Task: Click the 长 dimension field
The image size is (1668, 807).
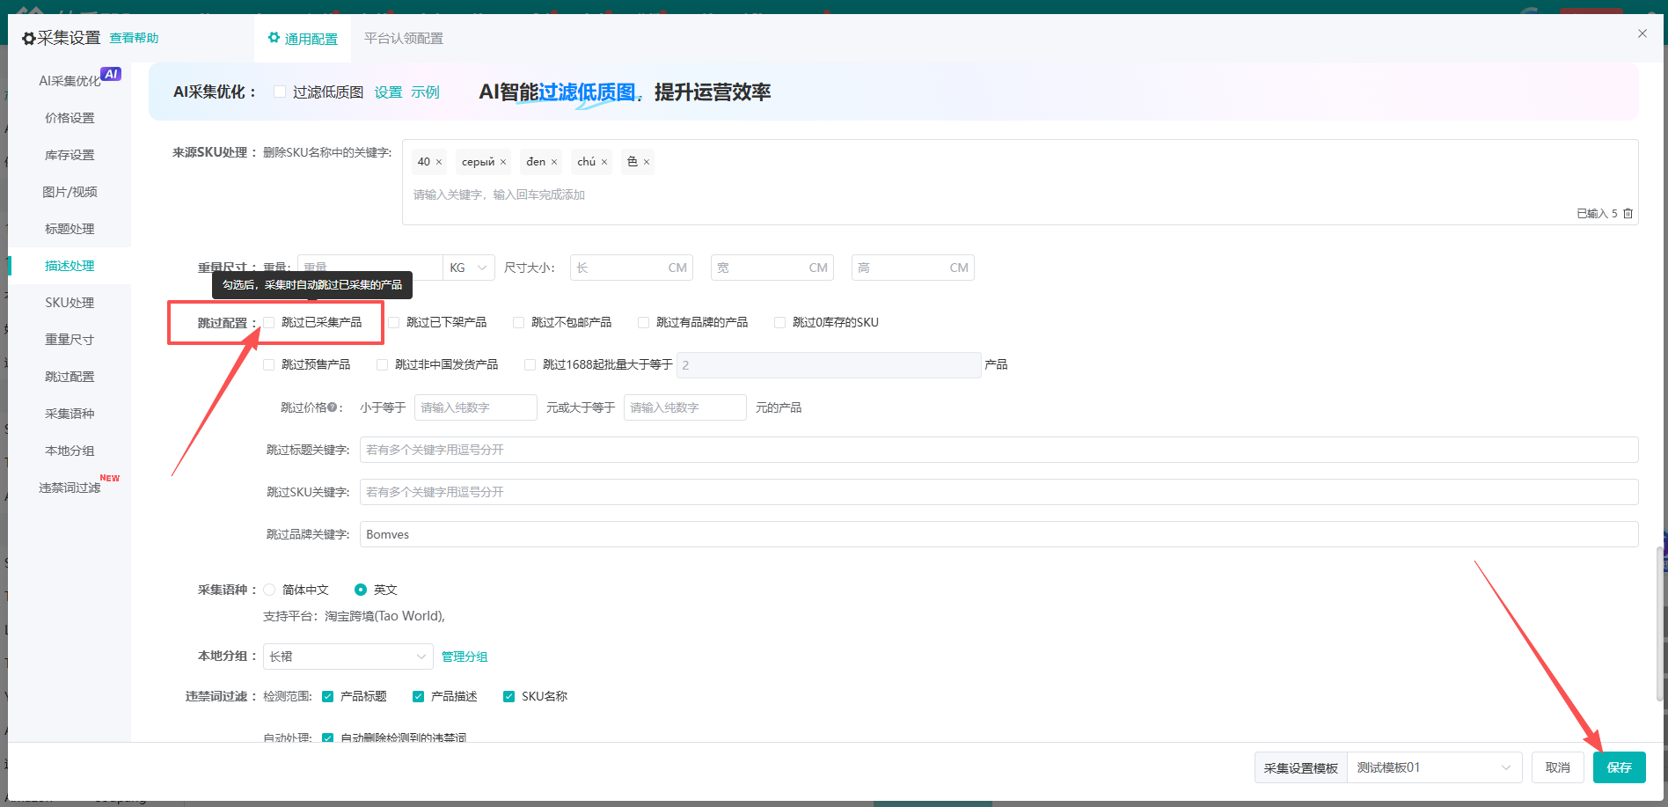Action: pos(632,268)
